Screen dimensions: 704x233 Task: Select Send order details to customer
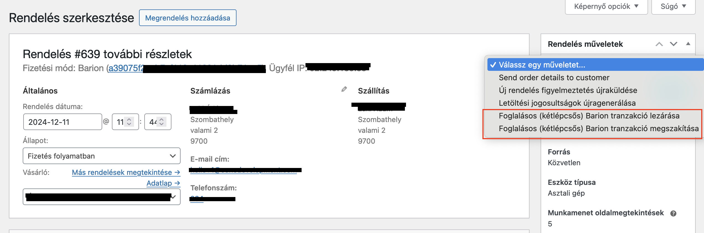554,77
